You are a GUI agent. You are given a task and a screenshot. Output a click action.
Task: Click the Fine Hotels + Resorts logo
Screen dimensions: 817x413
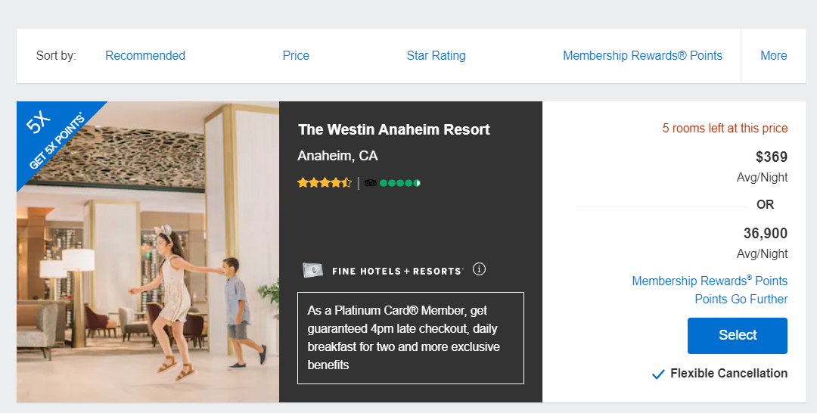(398, 271)
